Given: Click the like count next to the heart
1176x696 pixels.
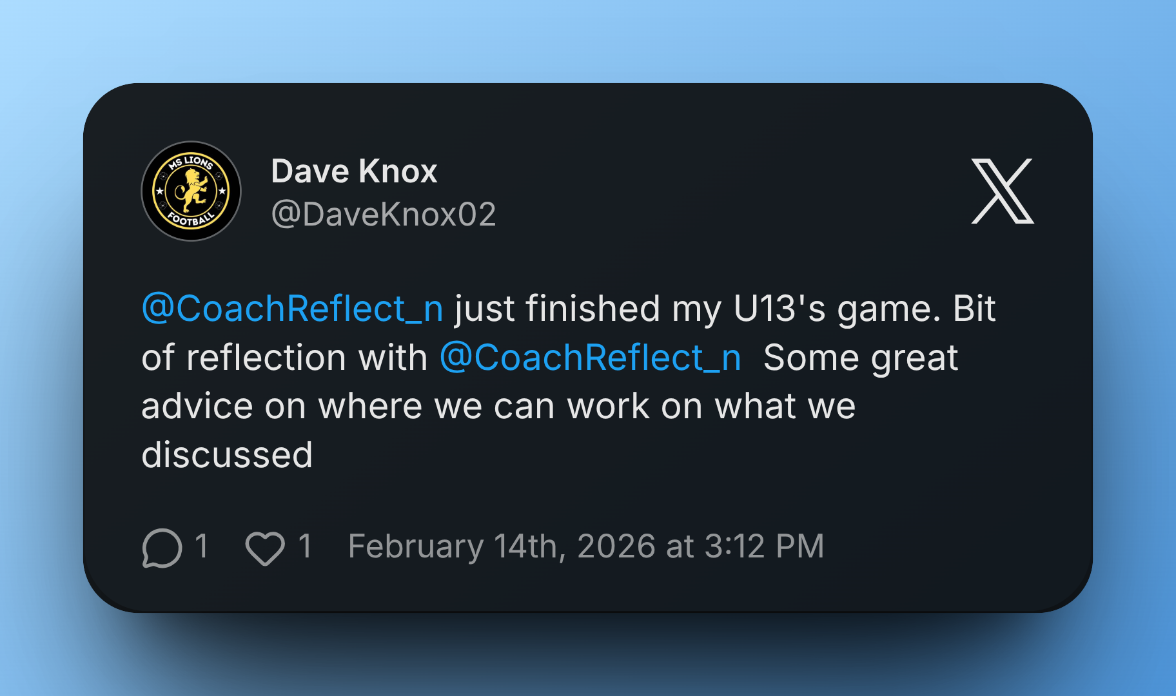Looking at the screenshot, I should point(305,546).
